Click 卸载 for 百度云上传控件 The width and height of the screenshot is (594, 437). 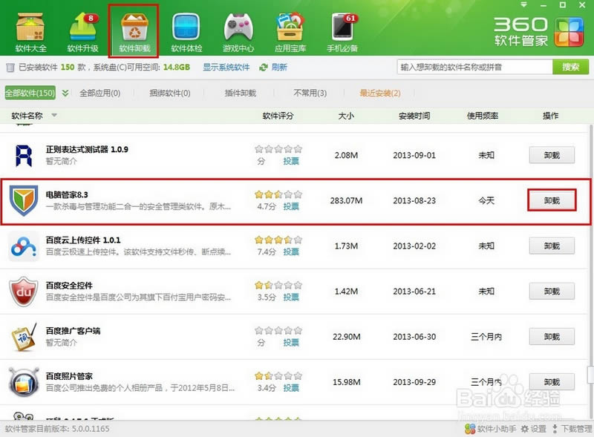[552, 246]
